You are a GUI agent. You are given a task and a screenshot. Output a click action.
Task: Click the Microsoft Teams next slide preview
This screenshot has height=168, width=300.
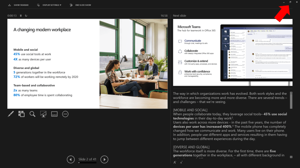coord(233,52)
